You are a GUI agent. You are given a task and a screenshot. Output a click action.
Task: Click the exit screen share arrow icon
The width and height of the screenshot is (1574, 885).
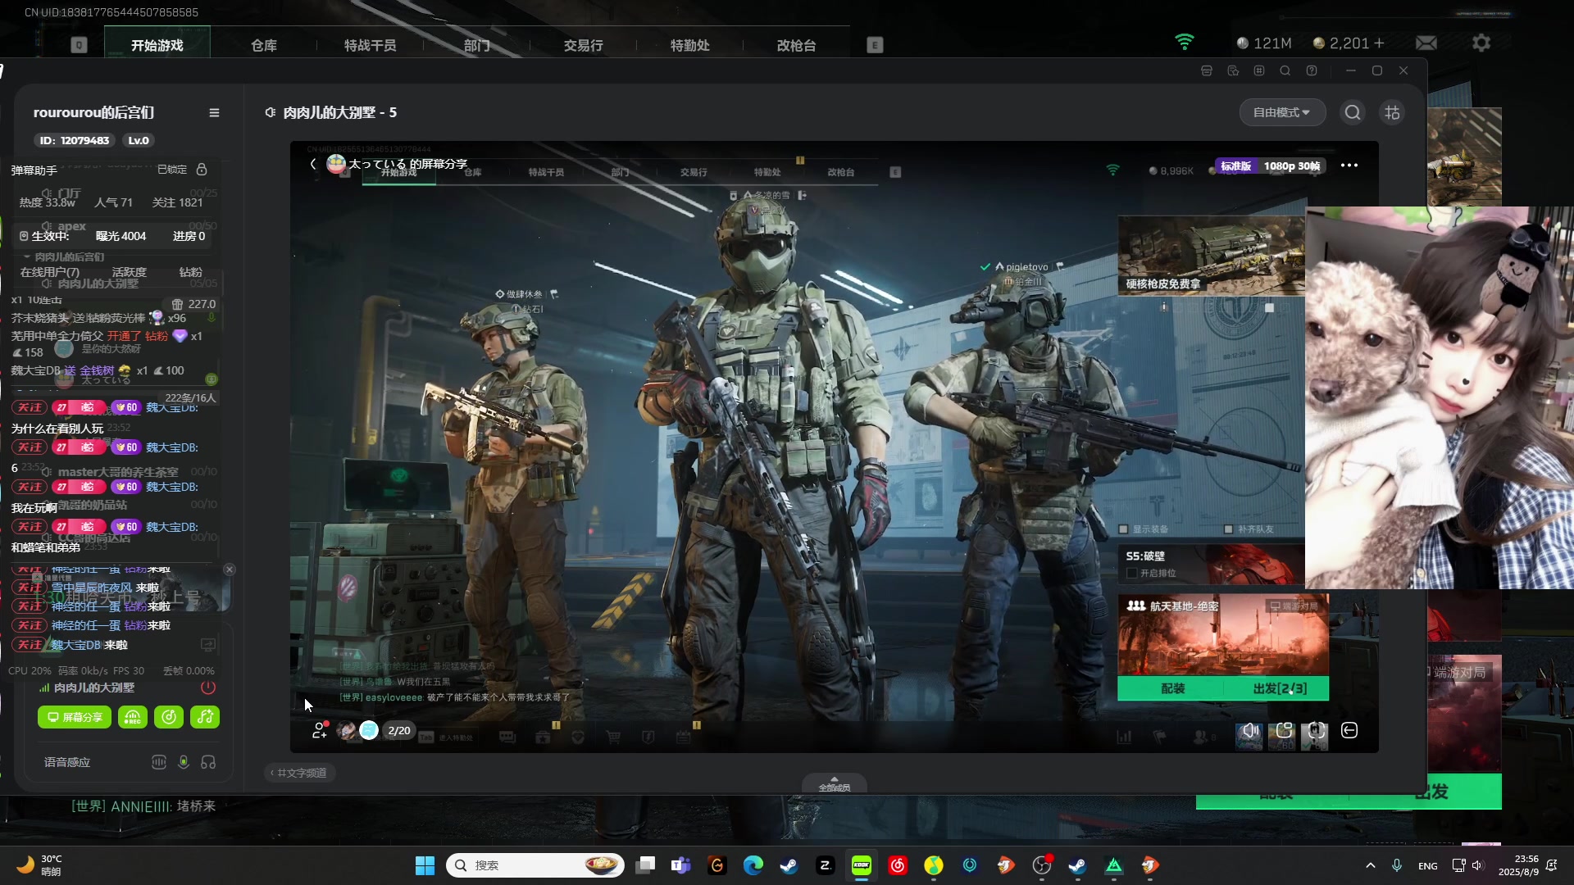pos(1349,730)
